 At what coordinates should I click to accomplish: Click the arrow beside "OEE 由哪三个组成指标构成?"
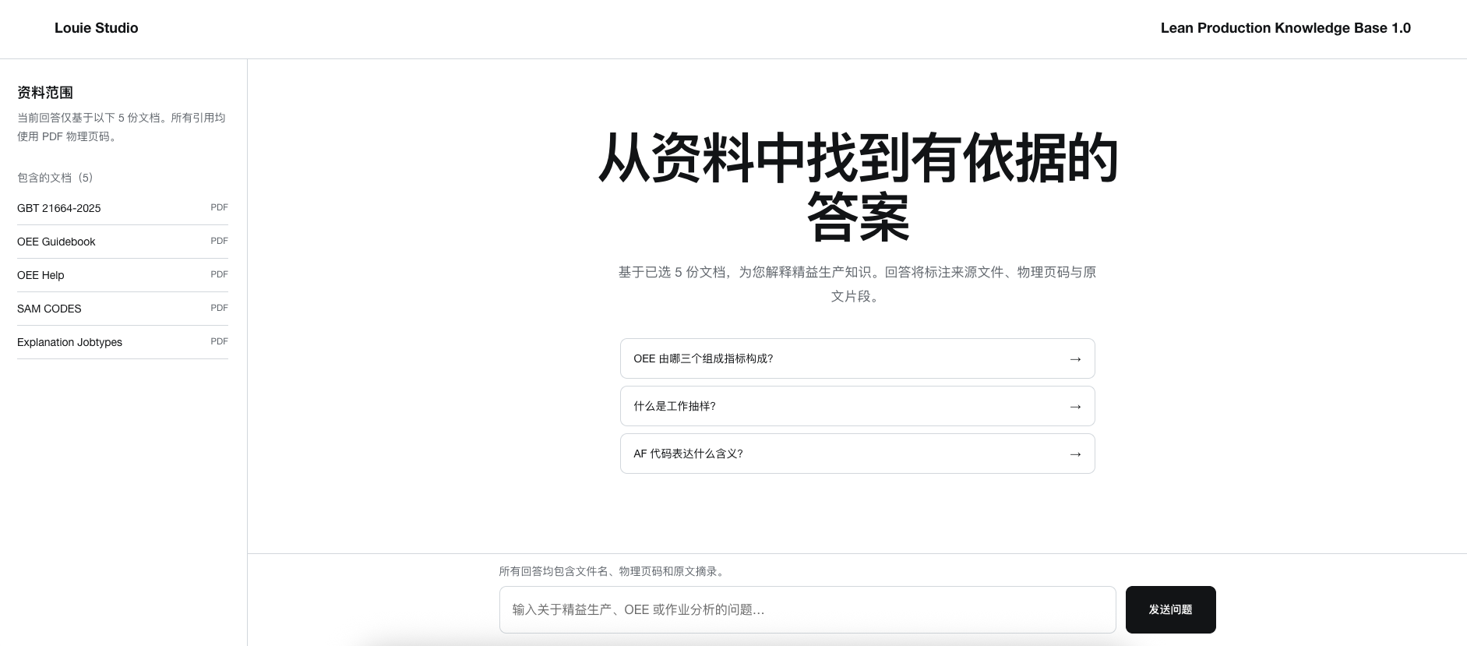1075,359
